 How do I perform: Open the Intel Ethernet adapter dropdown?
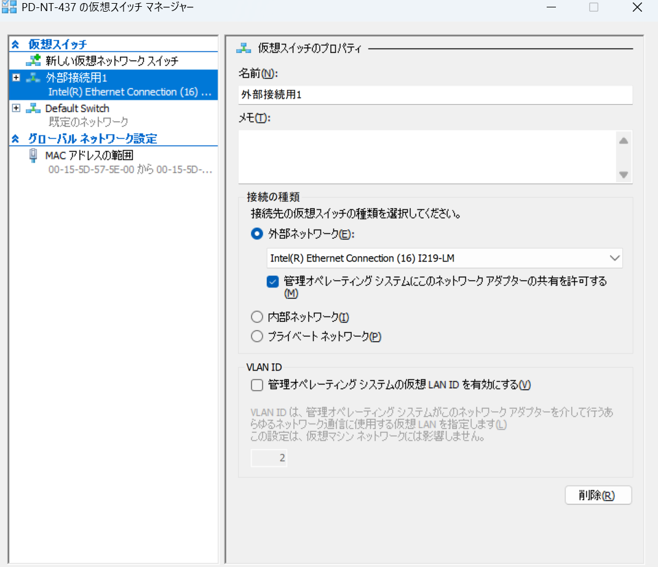(x=614, y=258)
